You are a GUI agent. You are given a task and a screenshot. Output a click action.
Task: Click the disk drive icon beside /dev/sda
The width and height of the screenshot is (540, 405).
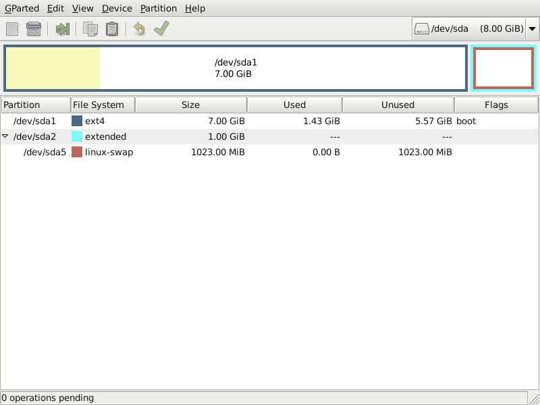pos(422,28)
